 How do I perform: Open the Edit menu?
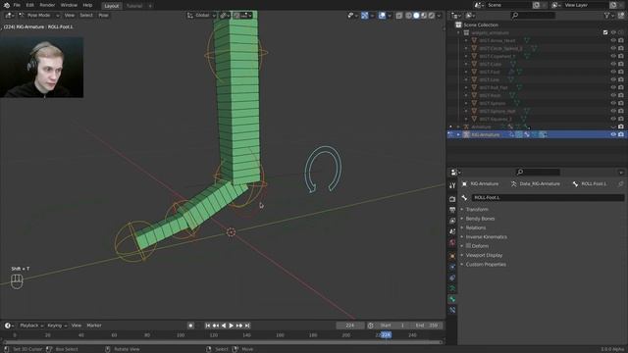30,5
